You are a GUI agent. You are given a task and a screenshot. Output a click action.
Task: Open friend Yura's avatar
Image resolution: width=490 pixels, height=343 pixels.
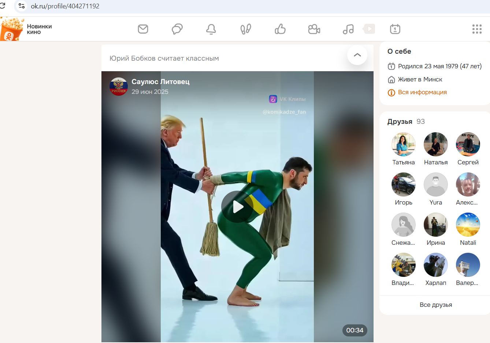(436, 184)
